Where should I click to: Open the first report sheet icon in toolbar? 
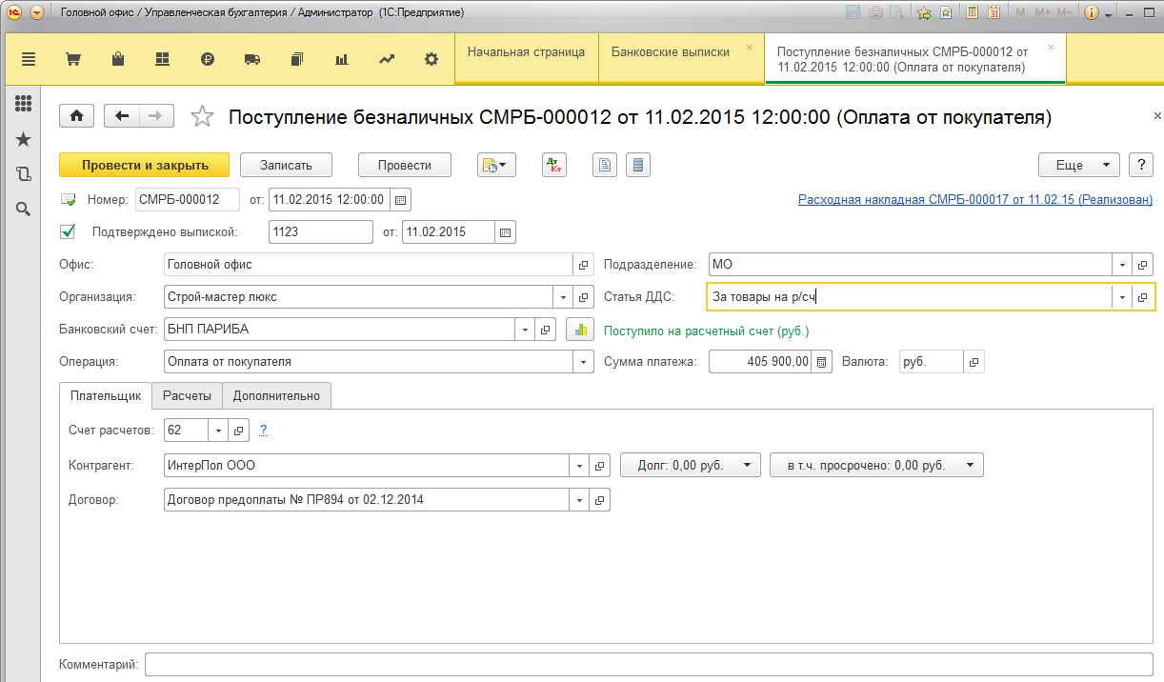coord(604,165)
